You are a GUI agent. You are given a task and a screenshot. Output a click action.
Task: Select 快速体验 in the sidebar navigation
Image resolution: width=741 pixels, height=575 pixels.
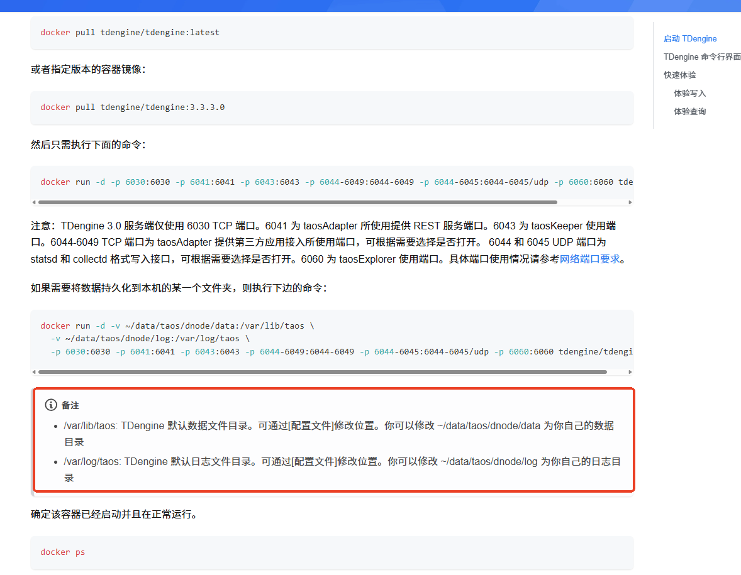679,75
